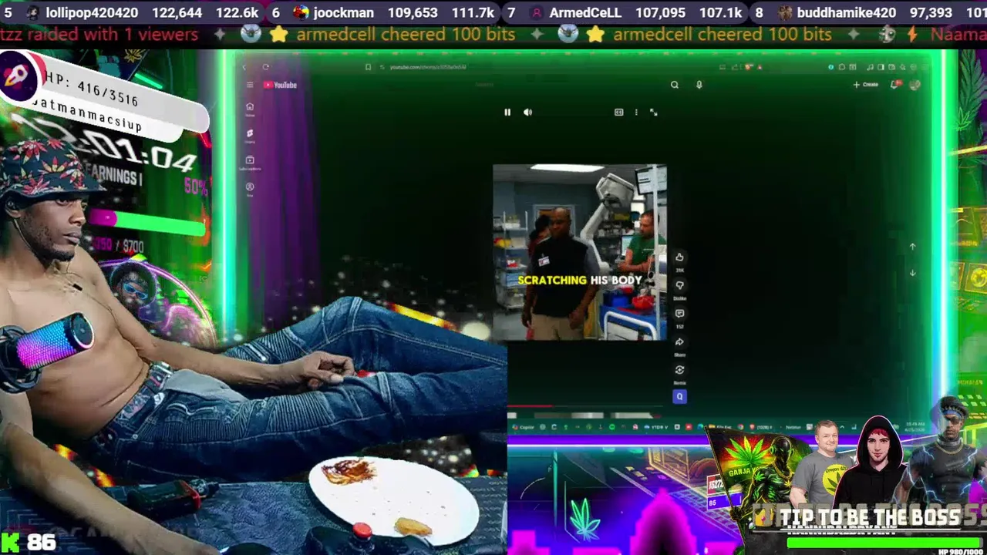The height and width of the screenshot is (555, 987).
Task: Open Subscriptions in the YouTube sidebar
Action: 250,162
